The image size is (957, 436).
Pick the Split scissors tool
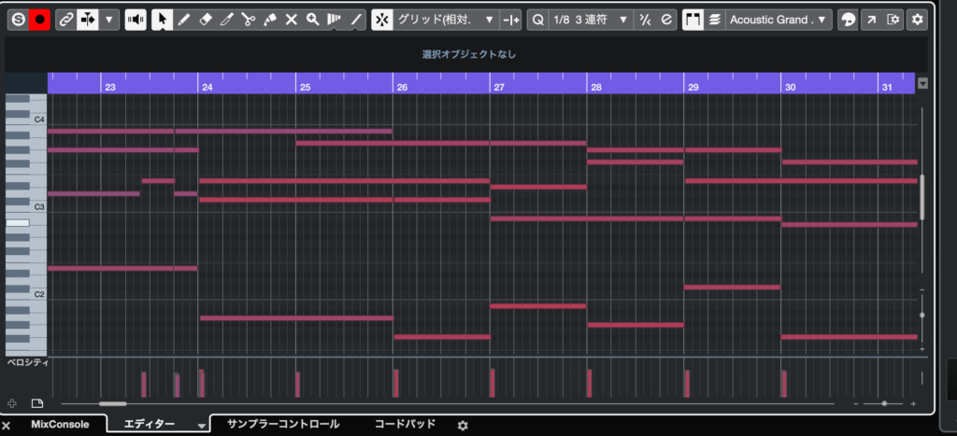pyautogui.click(x=249, y=20)
